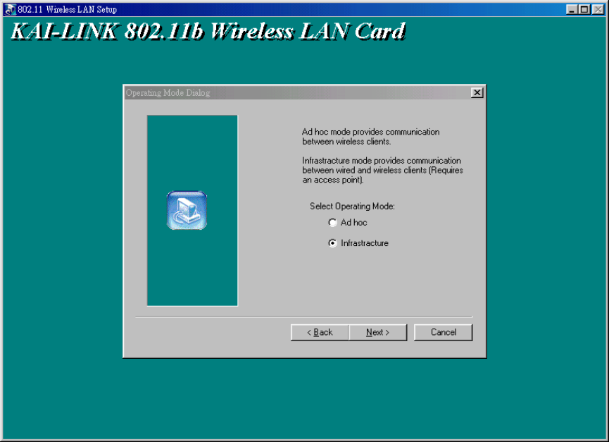Click the Infrastructure mode description text
The image size is (609, 442).
tap(382, 171)
